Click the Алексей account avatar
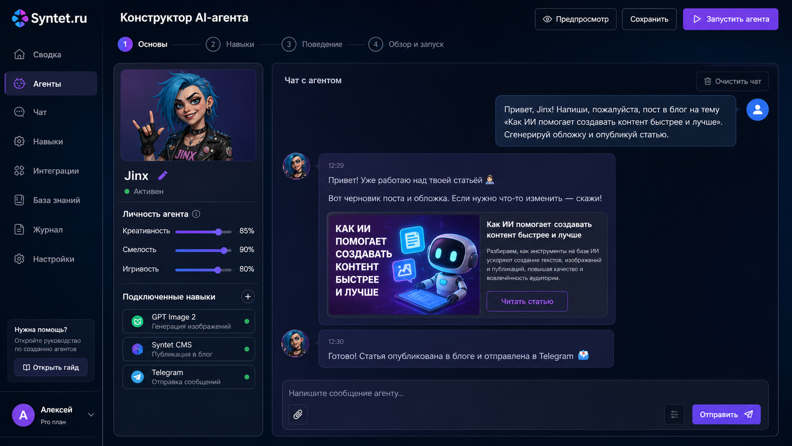 (x=23, y=416)
